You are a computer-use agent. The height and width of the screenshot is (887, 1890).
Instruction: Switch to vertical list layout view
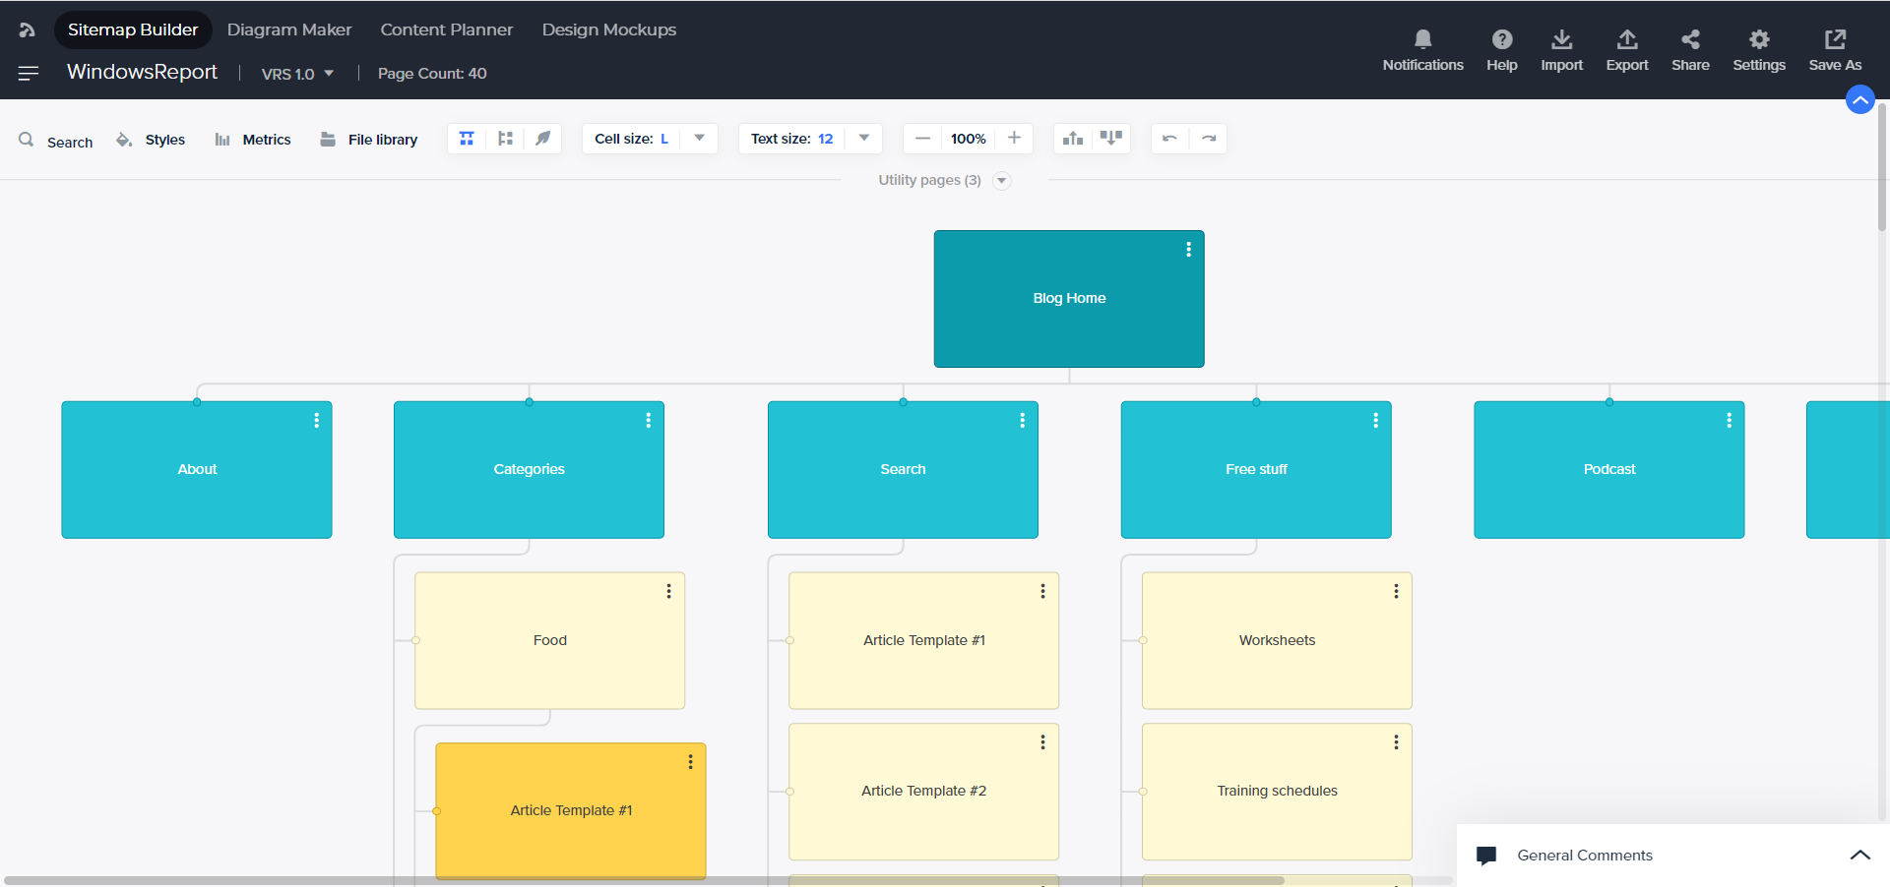(505, 139)
